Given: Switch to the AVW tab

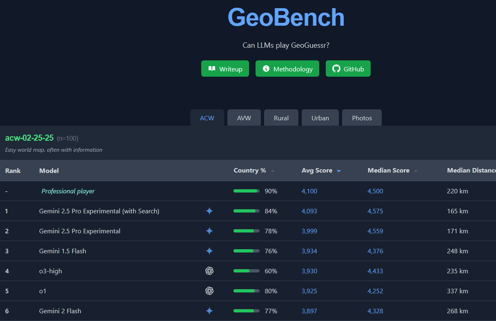Looking at the screenshot, I should click(x=244, y=118).
